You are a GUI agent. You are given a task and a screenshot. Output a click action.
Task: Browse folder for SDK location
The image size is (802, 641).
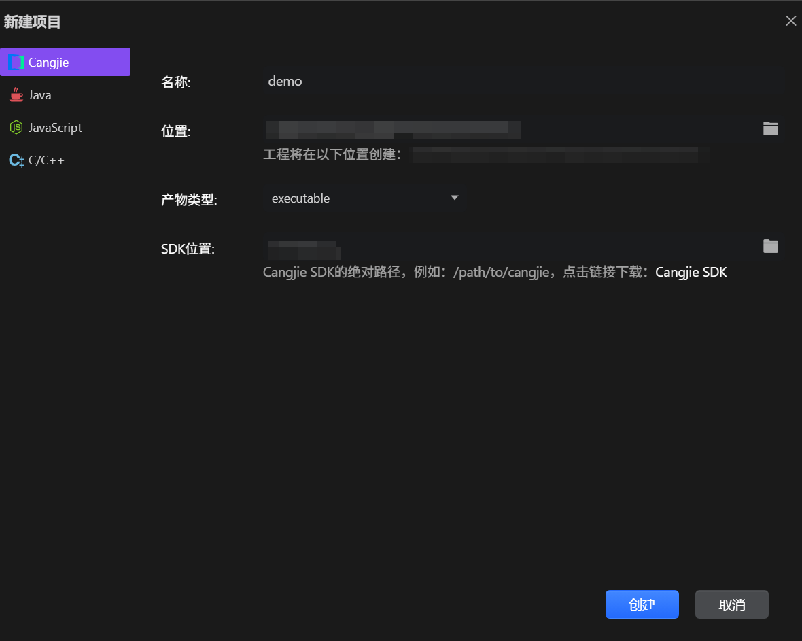(770, 246)
